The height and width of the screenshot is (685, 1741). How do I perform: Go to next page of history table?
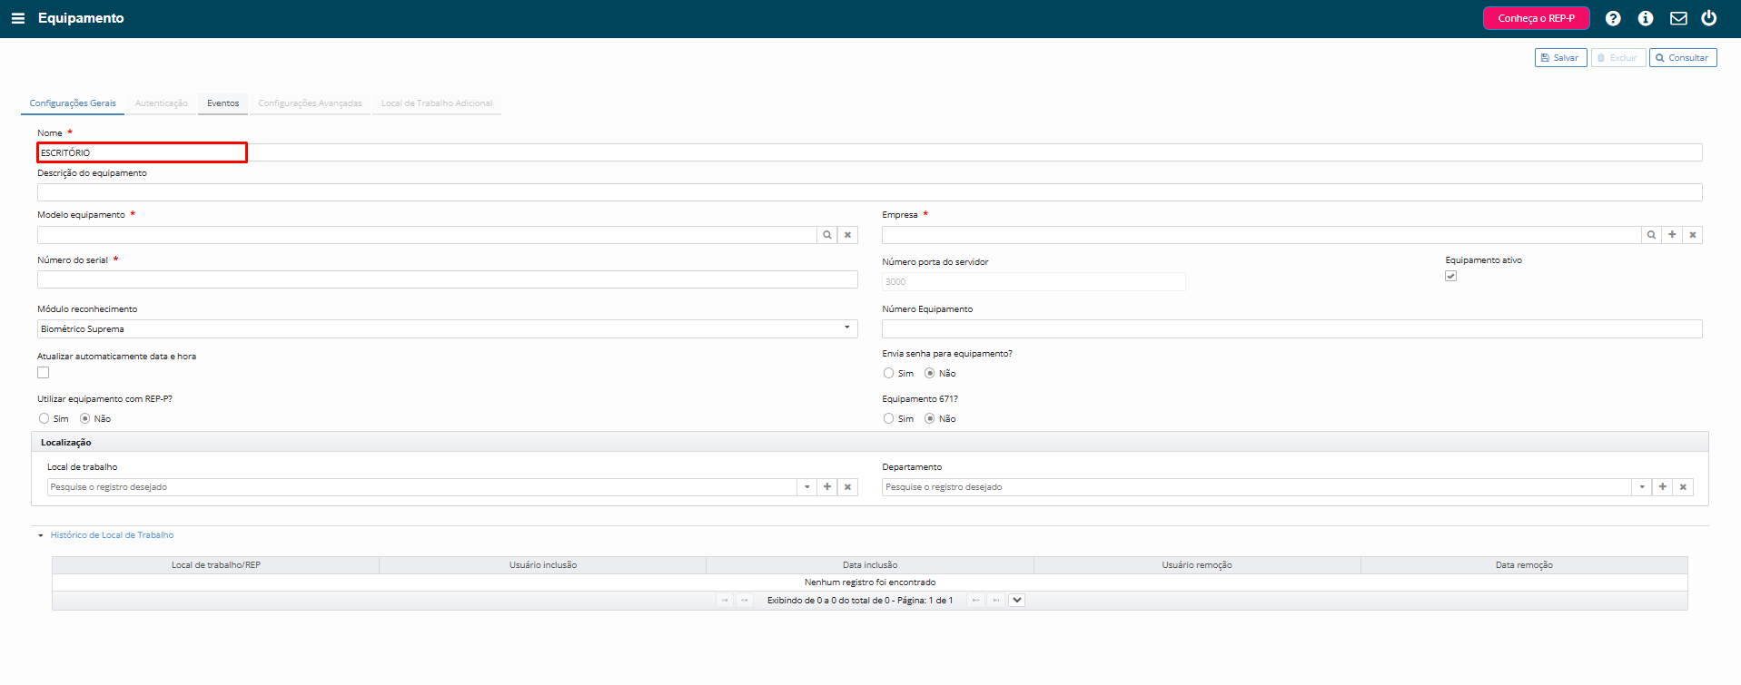click(976, 601)
